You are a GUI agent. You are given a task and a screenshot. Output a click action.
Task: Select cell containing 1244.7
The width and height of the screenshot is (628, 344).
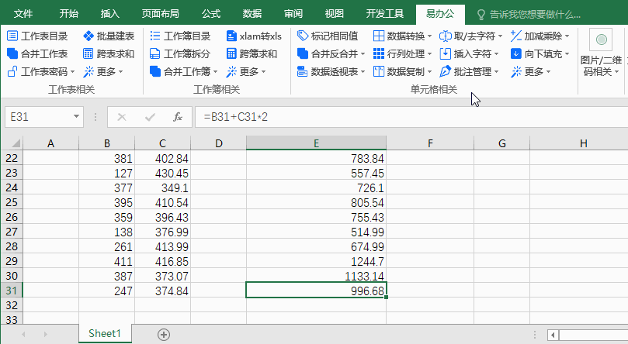[x=316, y=261]
